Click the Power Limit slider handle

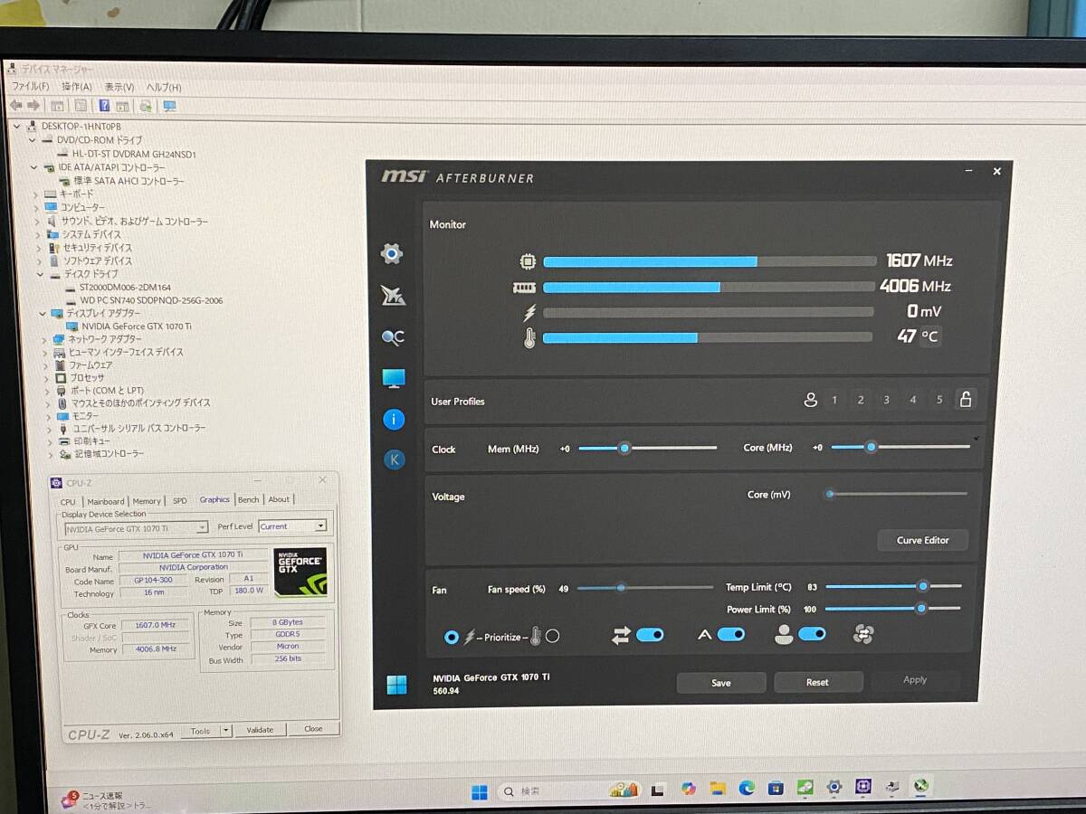(920, 609)
